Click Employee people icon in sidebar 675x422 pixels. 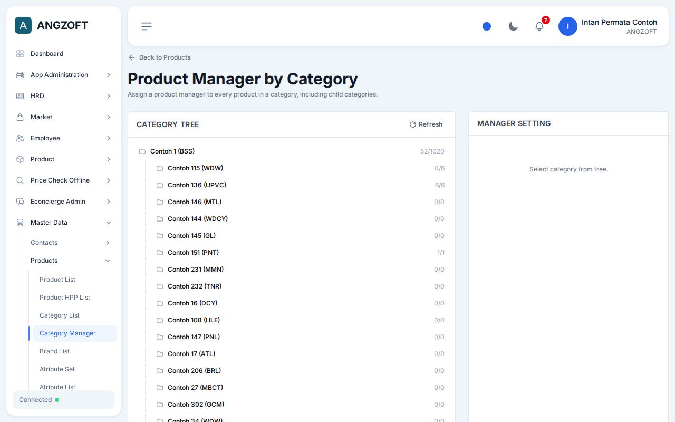click(20, 138)
